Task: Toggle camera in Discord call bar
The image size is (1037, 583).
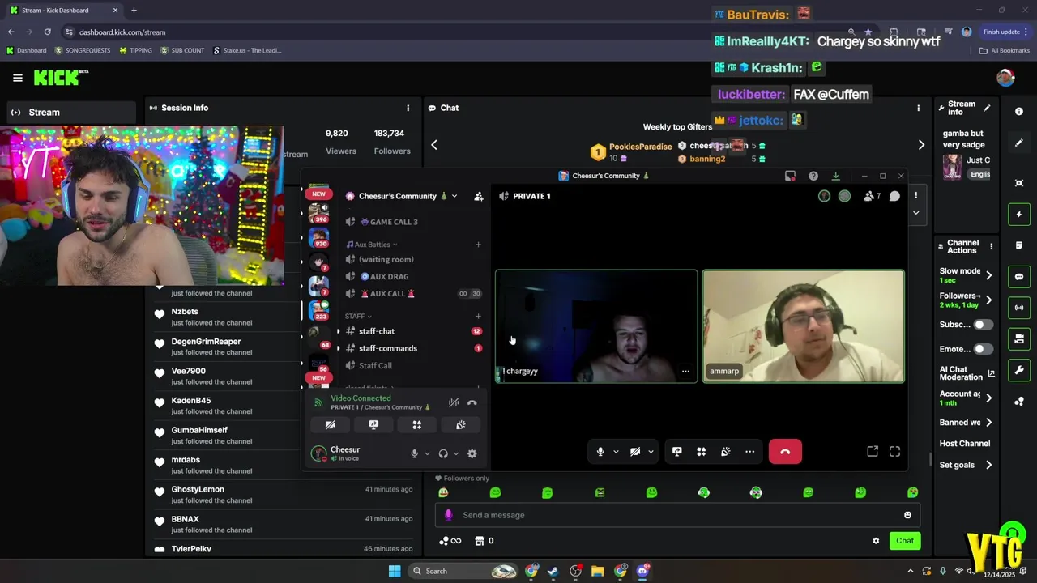Action: [635, 452]
